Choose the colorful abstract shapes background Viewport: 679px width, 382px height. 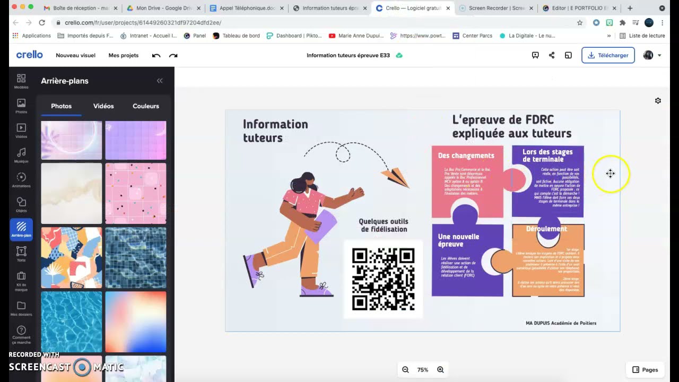coord(71,257)
